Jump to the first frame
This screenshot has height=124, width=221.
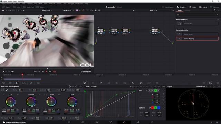click(x=35, y=72)
